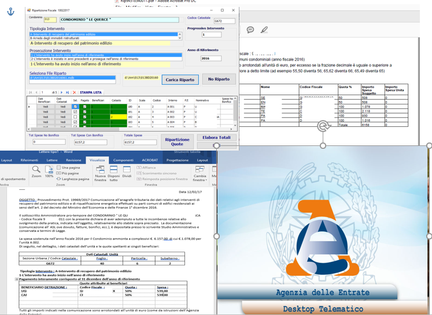
Task: Open the ACROBAT tab in Word
Action: click(x=150, y=160)
